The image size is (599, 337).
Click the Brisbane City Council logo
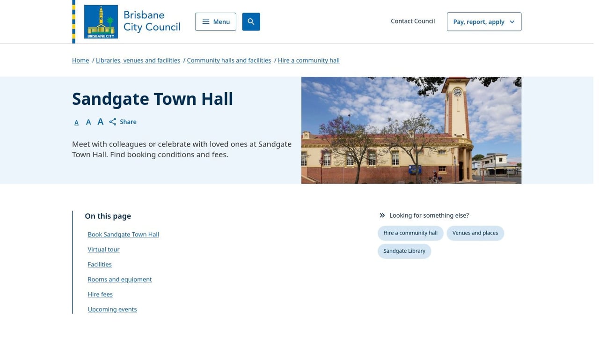click(x=132, y=22)
